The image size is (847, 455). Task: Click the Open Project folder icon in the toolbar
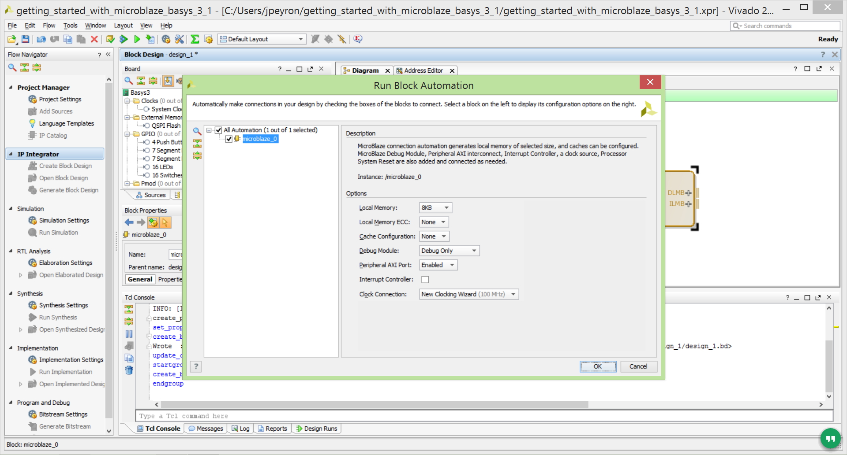[11, 39]
